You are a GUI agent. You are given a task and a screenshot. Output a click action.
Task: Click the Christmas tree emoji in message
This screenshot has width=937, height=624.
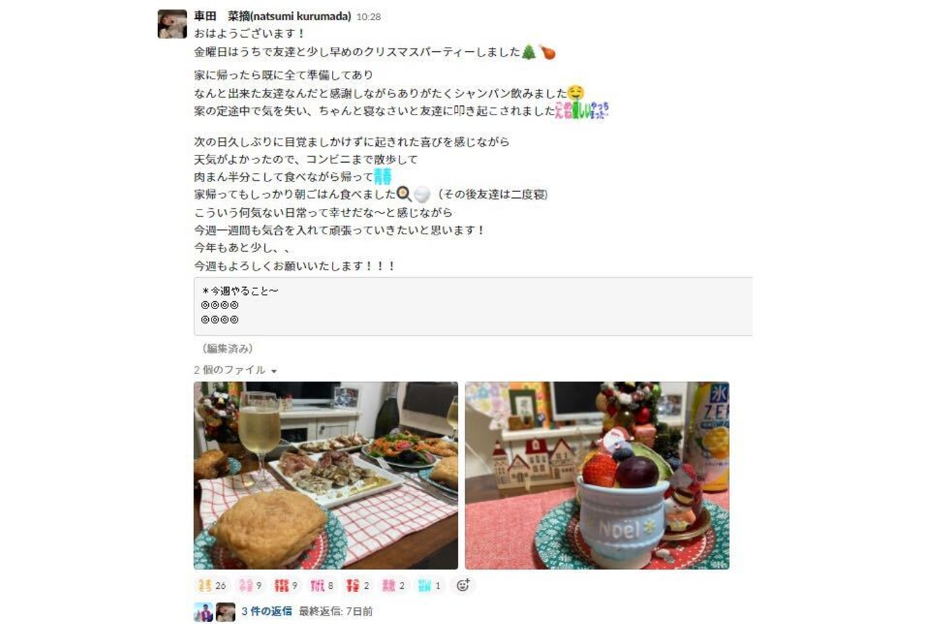(529, 52)
